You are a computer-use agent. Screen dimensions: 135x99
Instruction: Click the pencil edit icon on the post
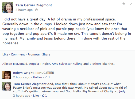(x=131, y=4)
